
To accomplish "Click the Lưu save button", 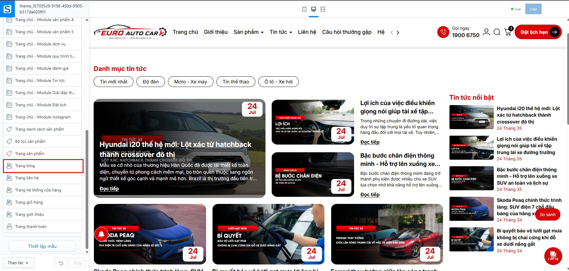I will 533,9.
